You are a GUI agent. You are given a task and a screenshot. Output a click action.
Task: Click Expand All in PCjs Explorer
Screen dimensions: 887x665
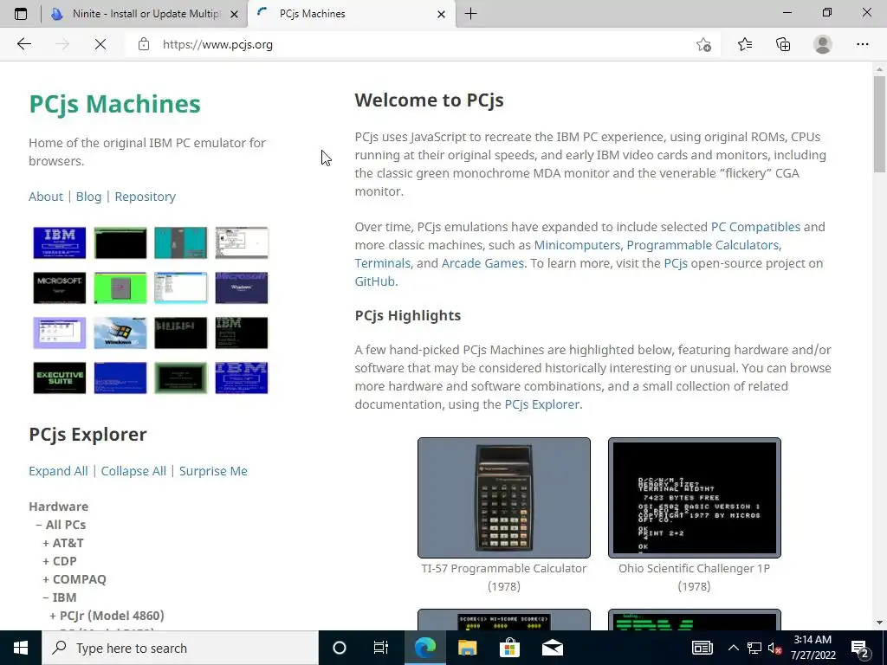tap(58, 471)
